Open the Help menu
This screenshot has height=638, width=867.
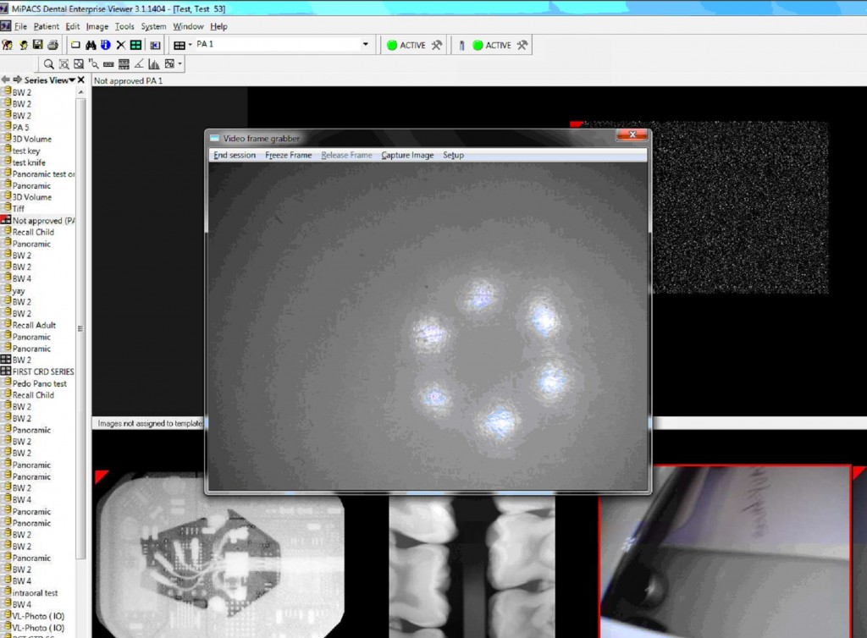pyautogui.click(x=218, y=26)
